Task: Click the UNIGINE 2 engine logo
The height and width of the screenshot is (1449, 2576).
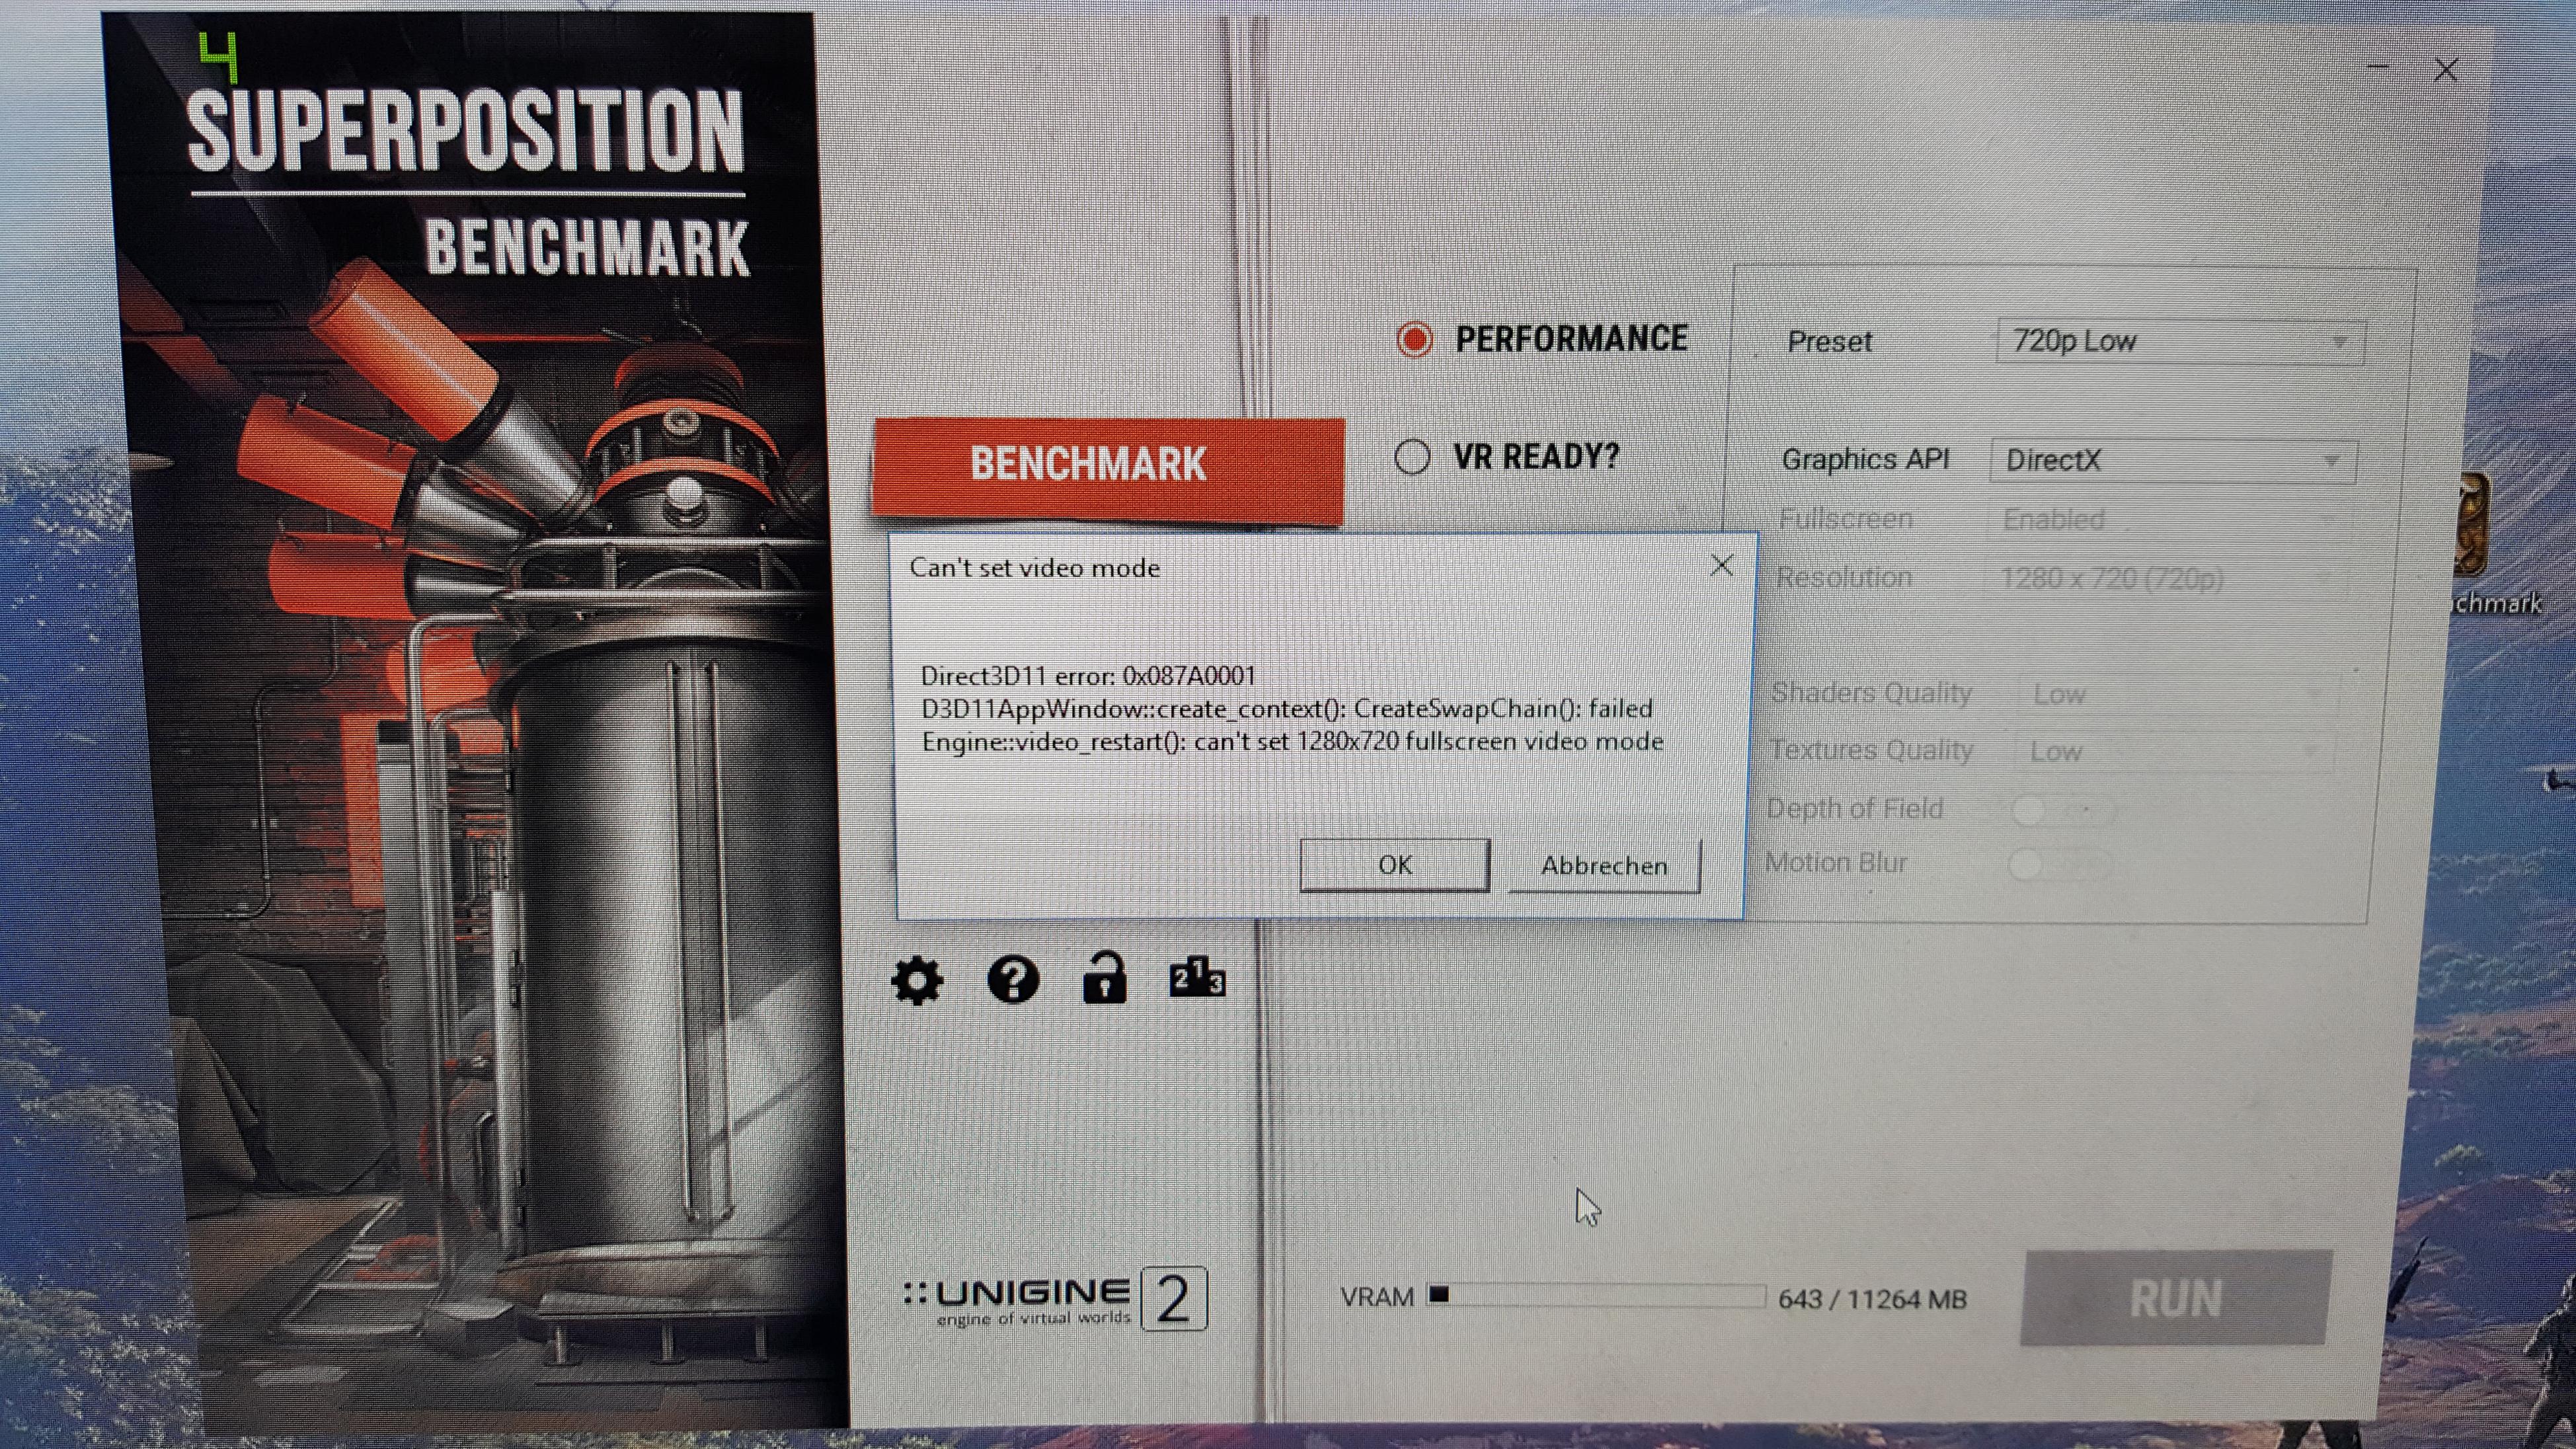Action: [x=1055, y=1299]
